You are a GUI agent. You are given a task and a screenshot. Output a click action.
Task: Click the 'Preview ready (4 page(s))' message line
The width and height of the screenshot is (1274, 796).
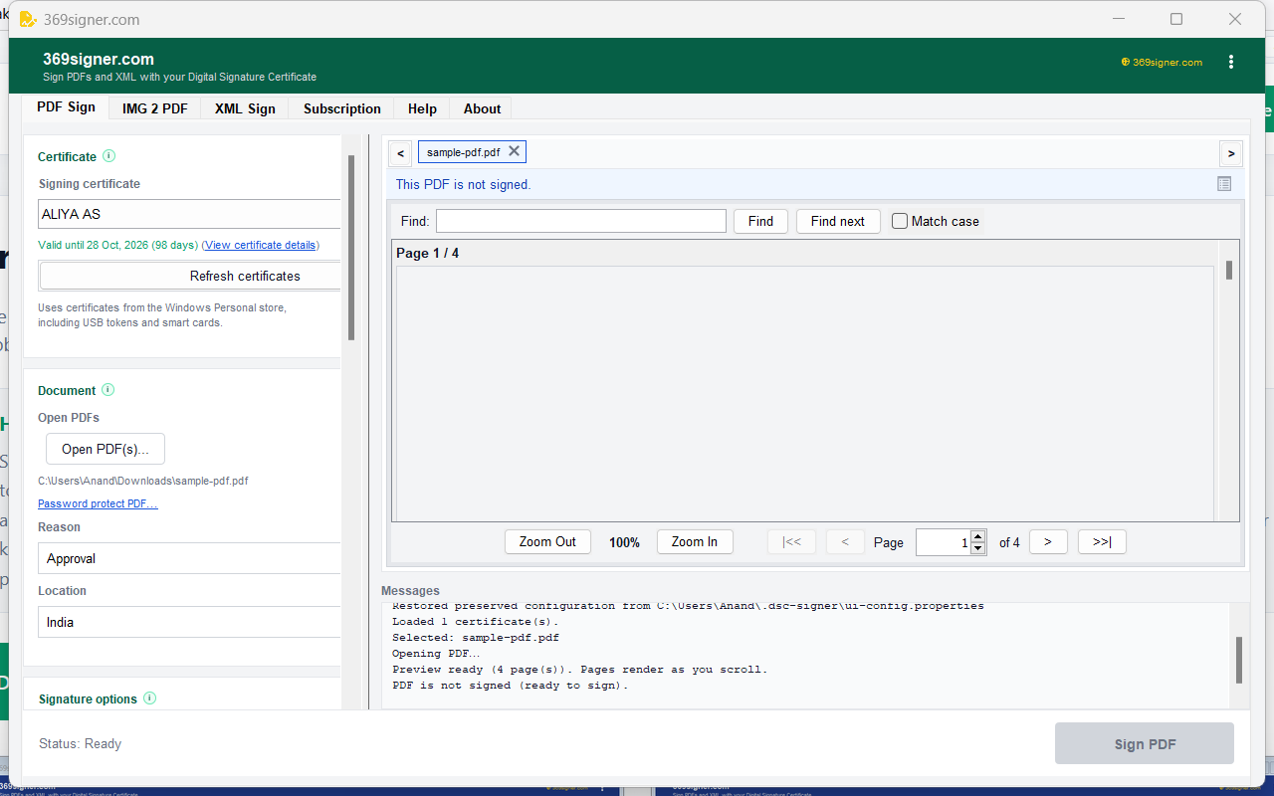(x=580, y=670)
